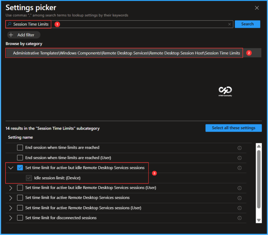Image resolution: width=268 pixels, height=235 pixels.
Task: Show info for active sessions (User) setting
Action: (239, 208)
